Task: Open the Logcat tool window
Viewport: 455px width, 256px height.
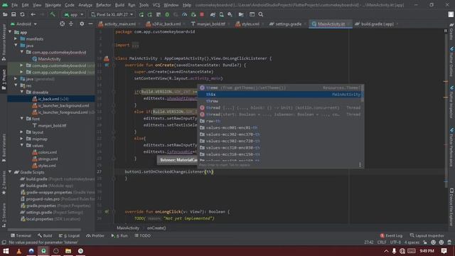Action: coord(69,235)
